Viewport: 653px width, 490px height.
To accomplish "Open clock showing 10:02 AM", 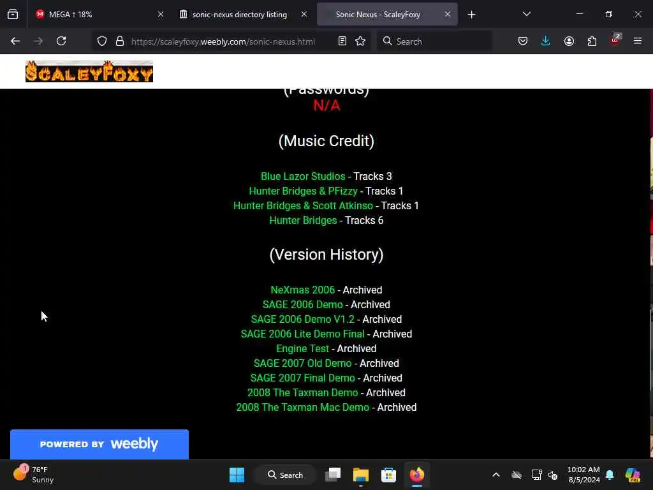I will tap(583, 475).
